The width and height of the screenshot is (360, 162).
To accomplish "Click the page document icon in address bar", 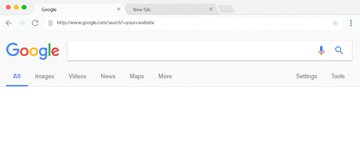I will tap(50, 23).
